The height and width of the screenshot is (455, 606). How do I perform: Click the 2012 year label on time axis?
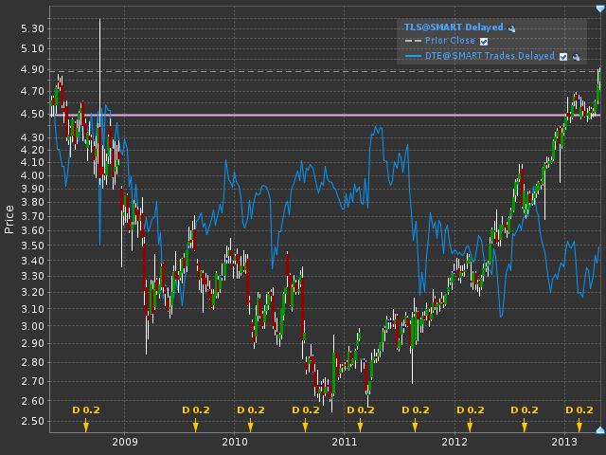tap(454, 442)
